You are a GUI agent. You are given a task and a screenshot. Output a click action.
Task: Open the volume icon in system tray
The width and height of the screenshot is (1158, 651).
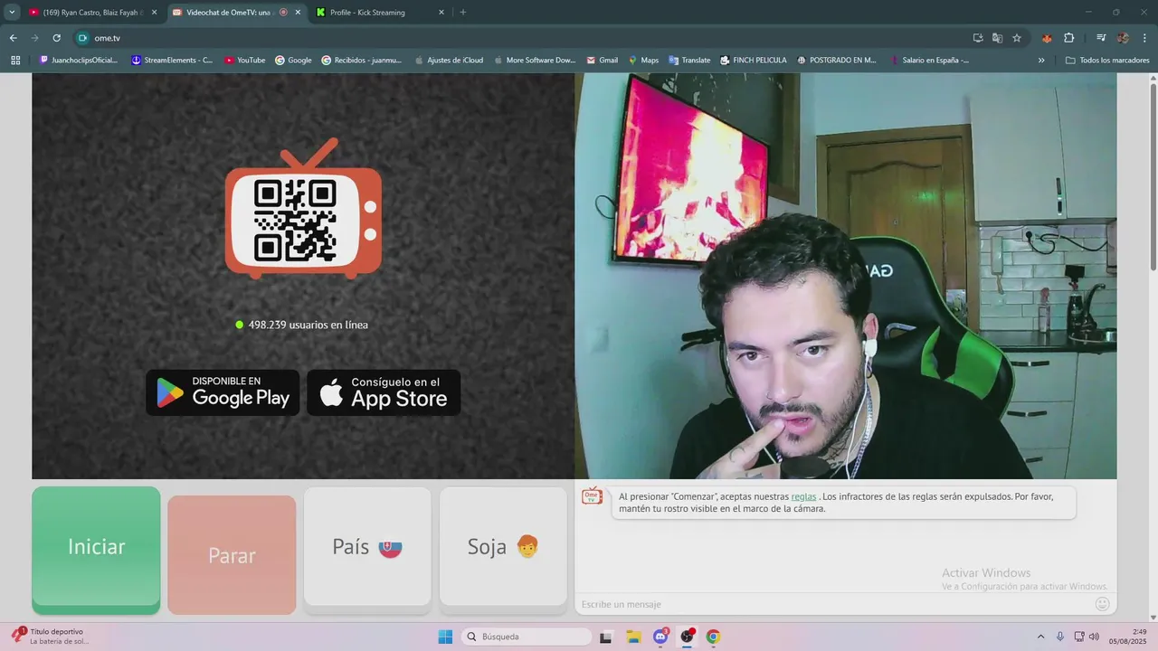coord(1094,637)
